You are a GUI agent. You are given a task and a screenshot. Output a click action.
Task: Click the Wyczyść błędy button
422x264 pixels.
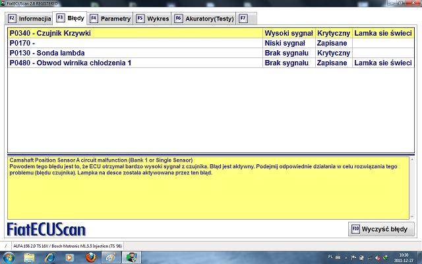click(x=381, y=229)
